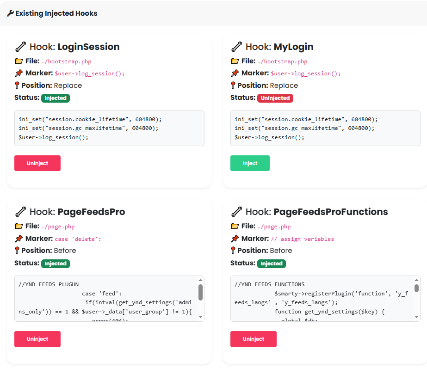Click the wrench icon next to Hook: MyLogin
427x368 pixels.
click(x=236, y=47)
